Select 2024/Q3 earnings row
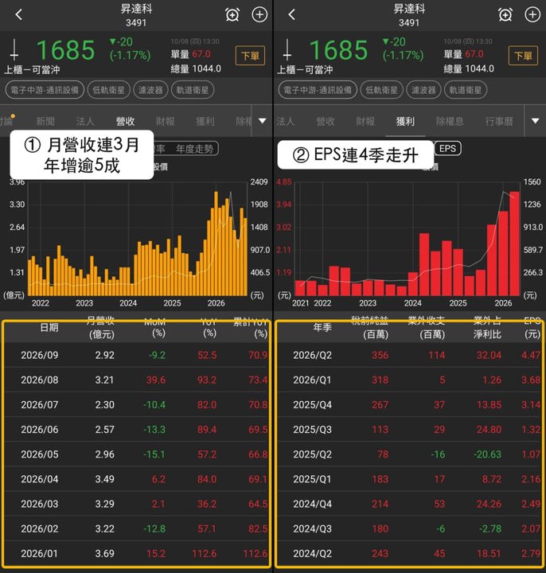 [x=409, y=528]
